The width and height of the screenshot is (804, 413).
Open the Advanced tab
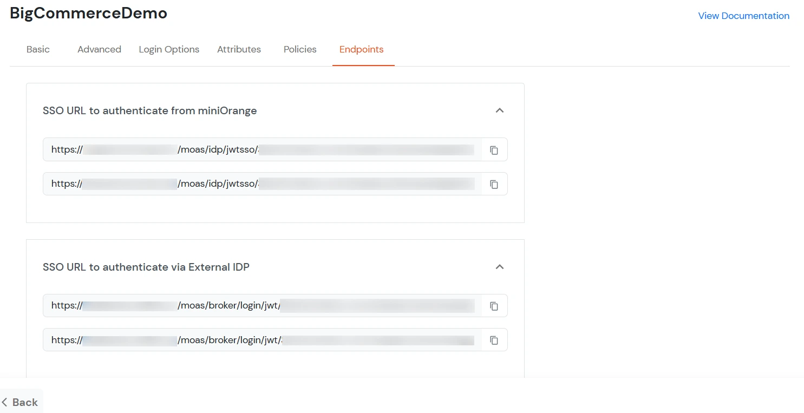click(x=99, y=49)
